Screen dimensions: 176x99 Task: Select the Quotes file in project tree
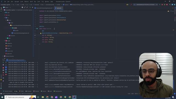16,31
